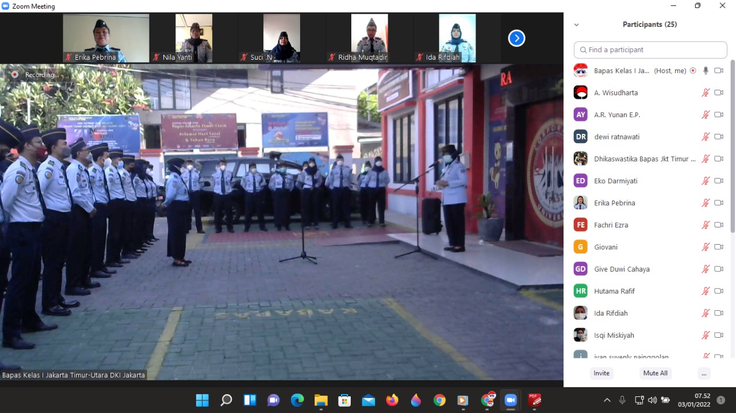Collapse the Participants panel chevron

[x=577, y=25]
